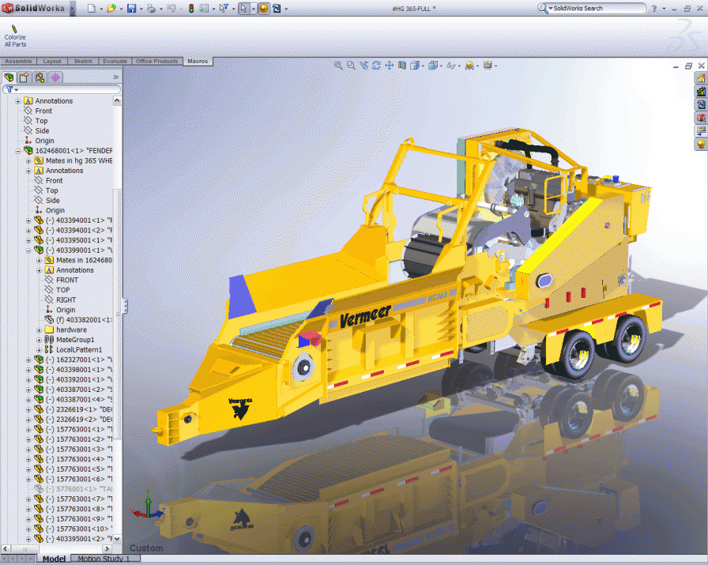Select the Front plane in FeatureManager

pyautogui.click(x=42, y=111)
